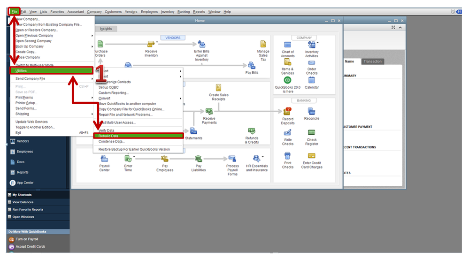Open Pay Employees icon

click(164, 158)
